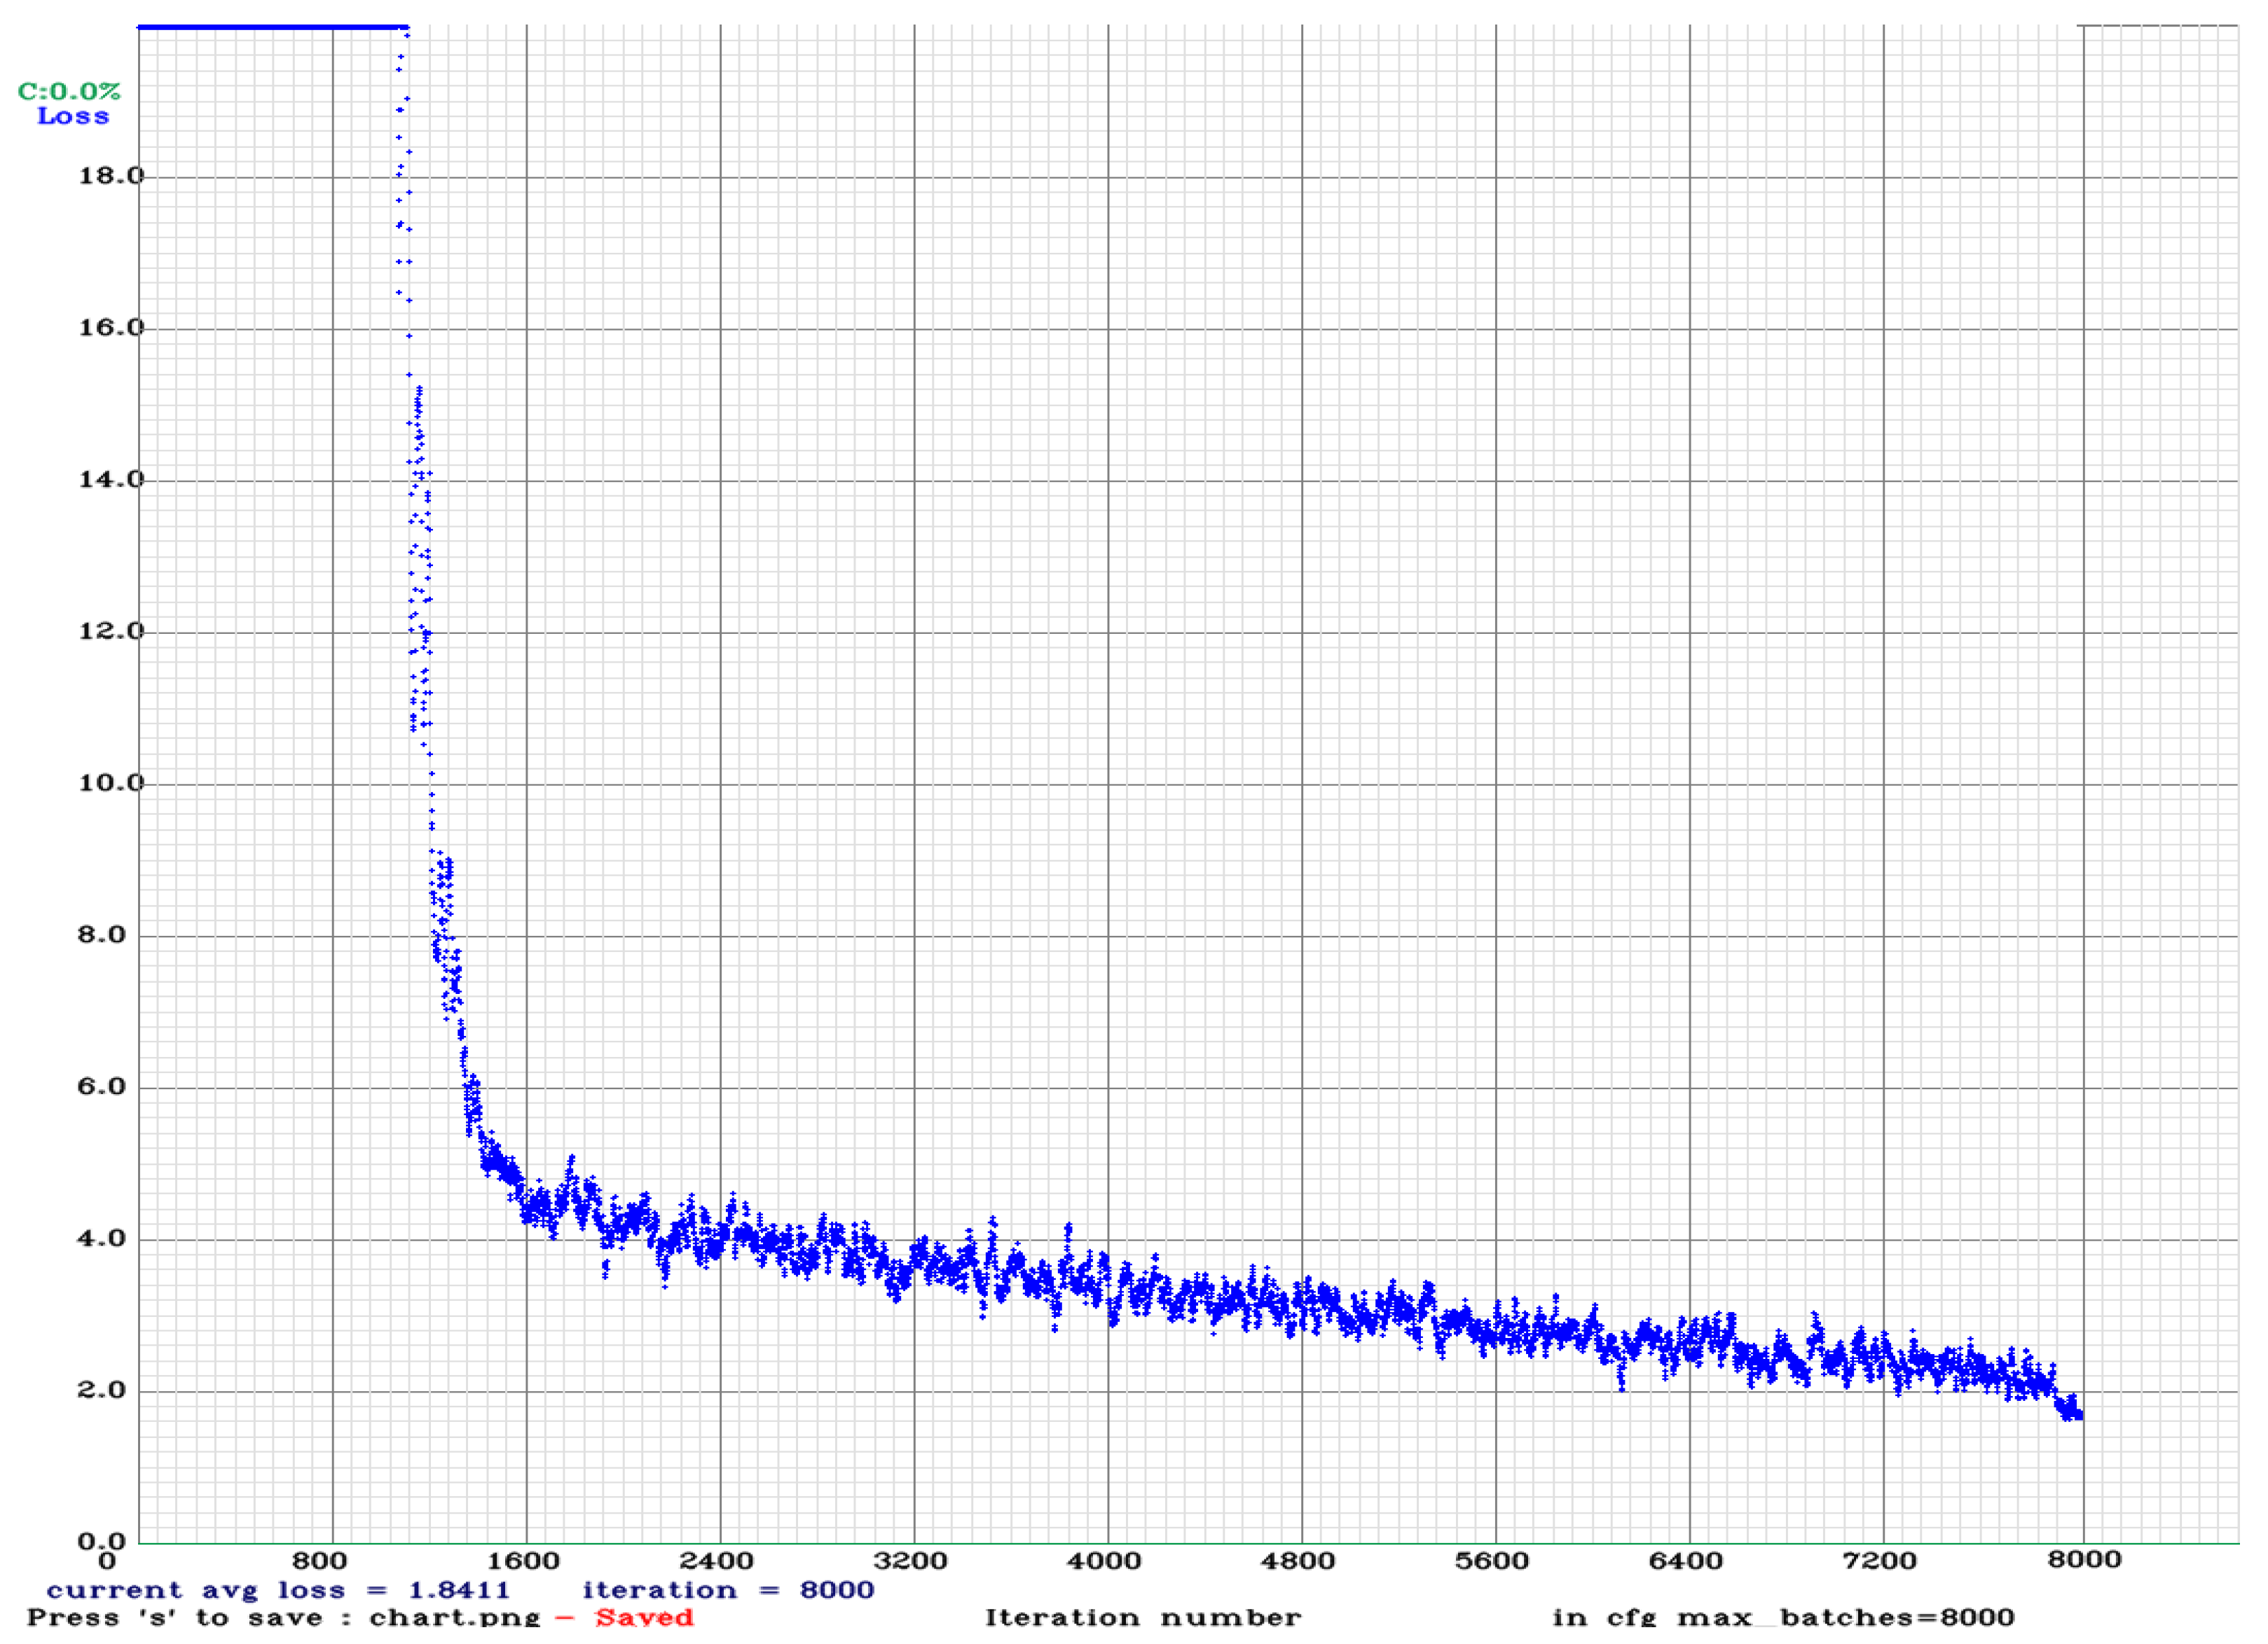The height and width of the screenshot is (1644, 2268).
Task: Click x-axis tick label '8000'
Action: pyautogui.click(x=2084, y=1560)
